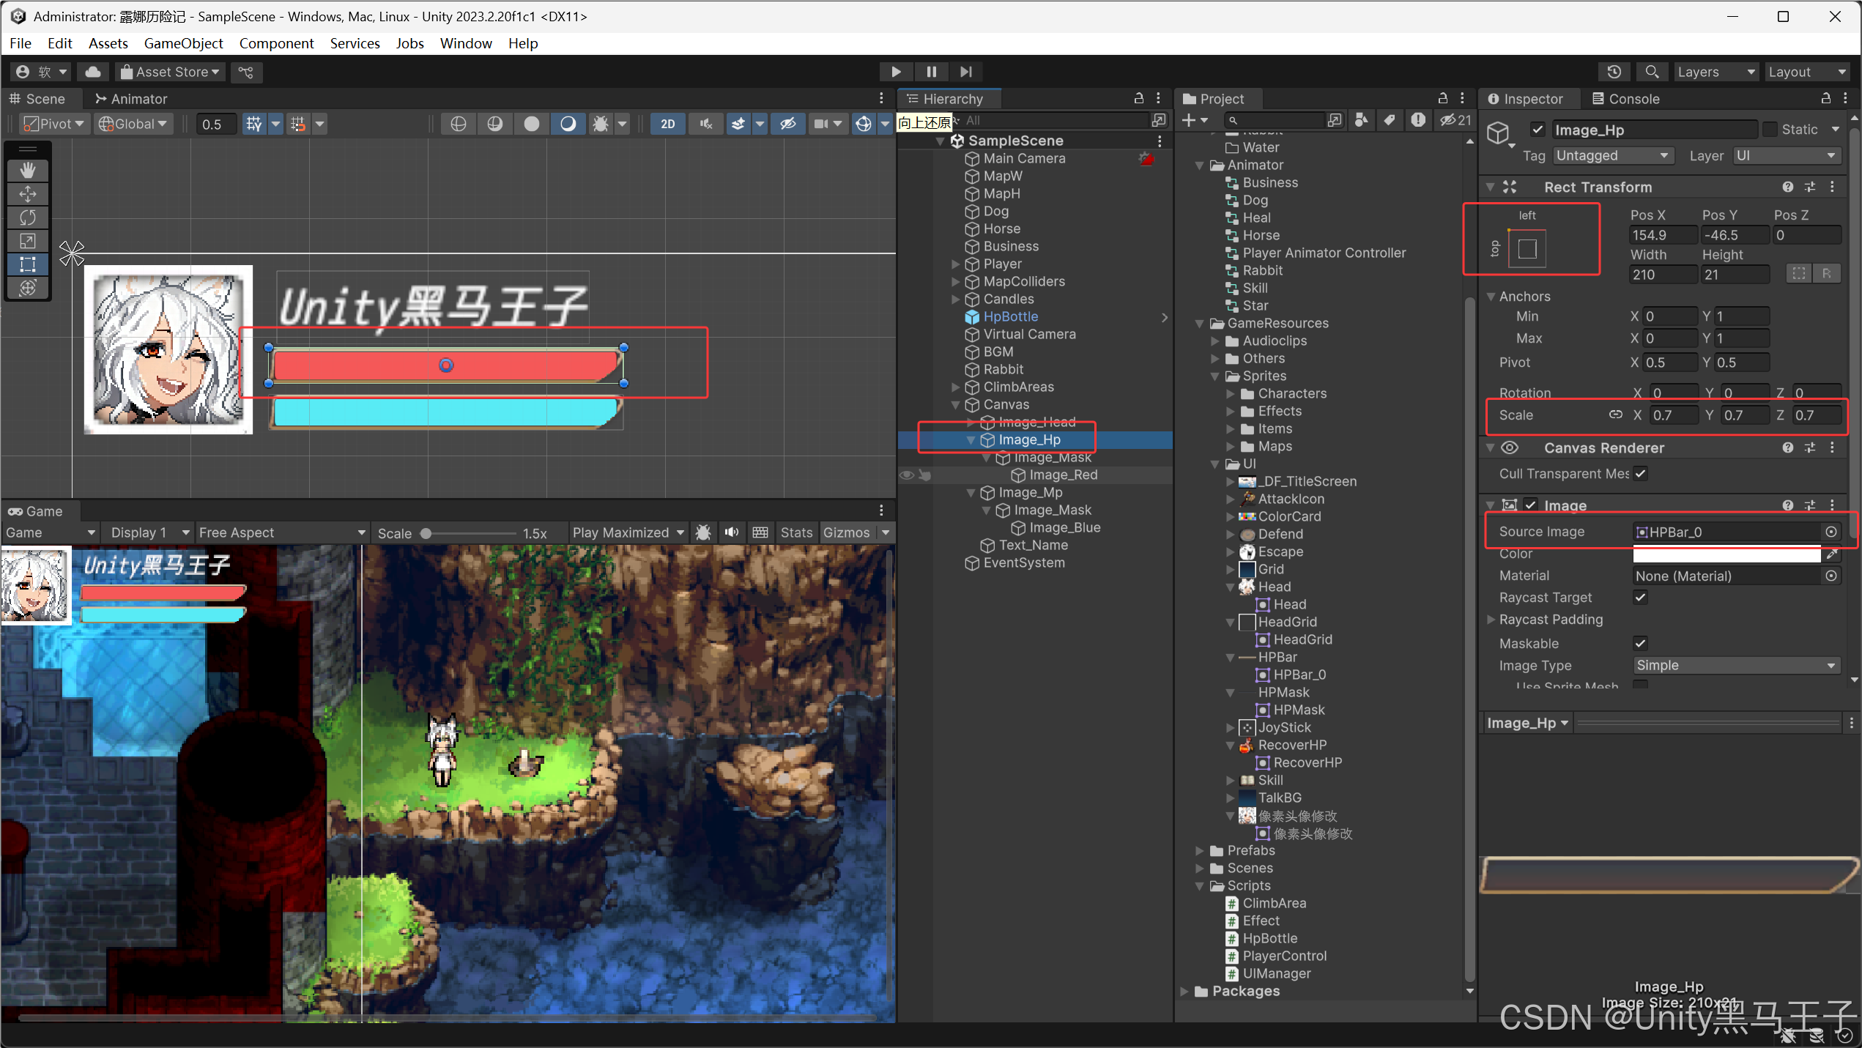1862x1048 pixels.
Task: Select the Rect tool in Scene
Action: click(x=28, y=264)
